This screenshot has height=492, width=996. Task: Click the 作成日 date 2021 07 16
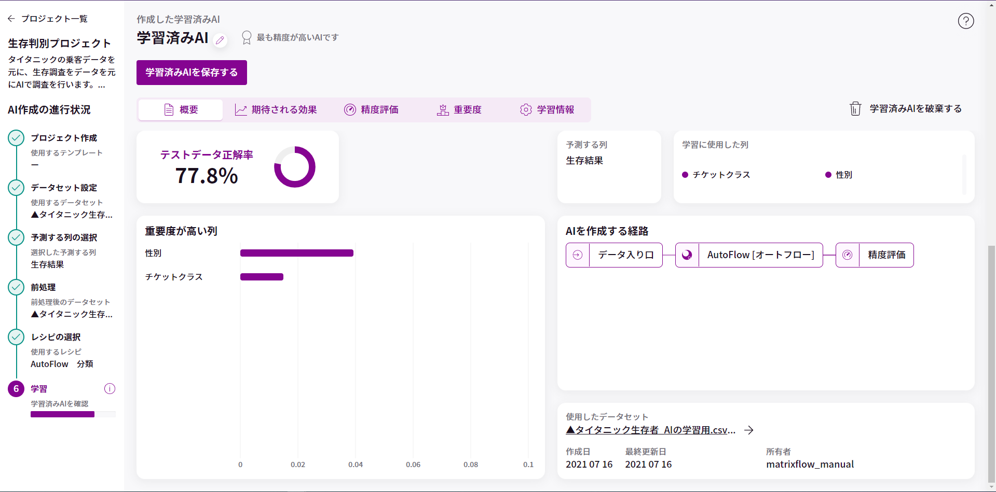point(589,465)
